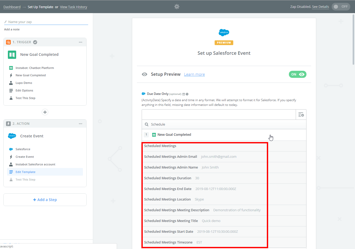The height and width of the screenshot is (249, 355).
Task: Open Test This Step under trigger
Action: 25,98
